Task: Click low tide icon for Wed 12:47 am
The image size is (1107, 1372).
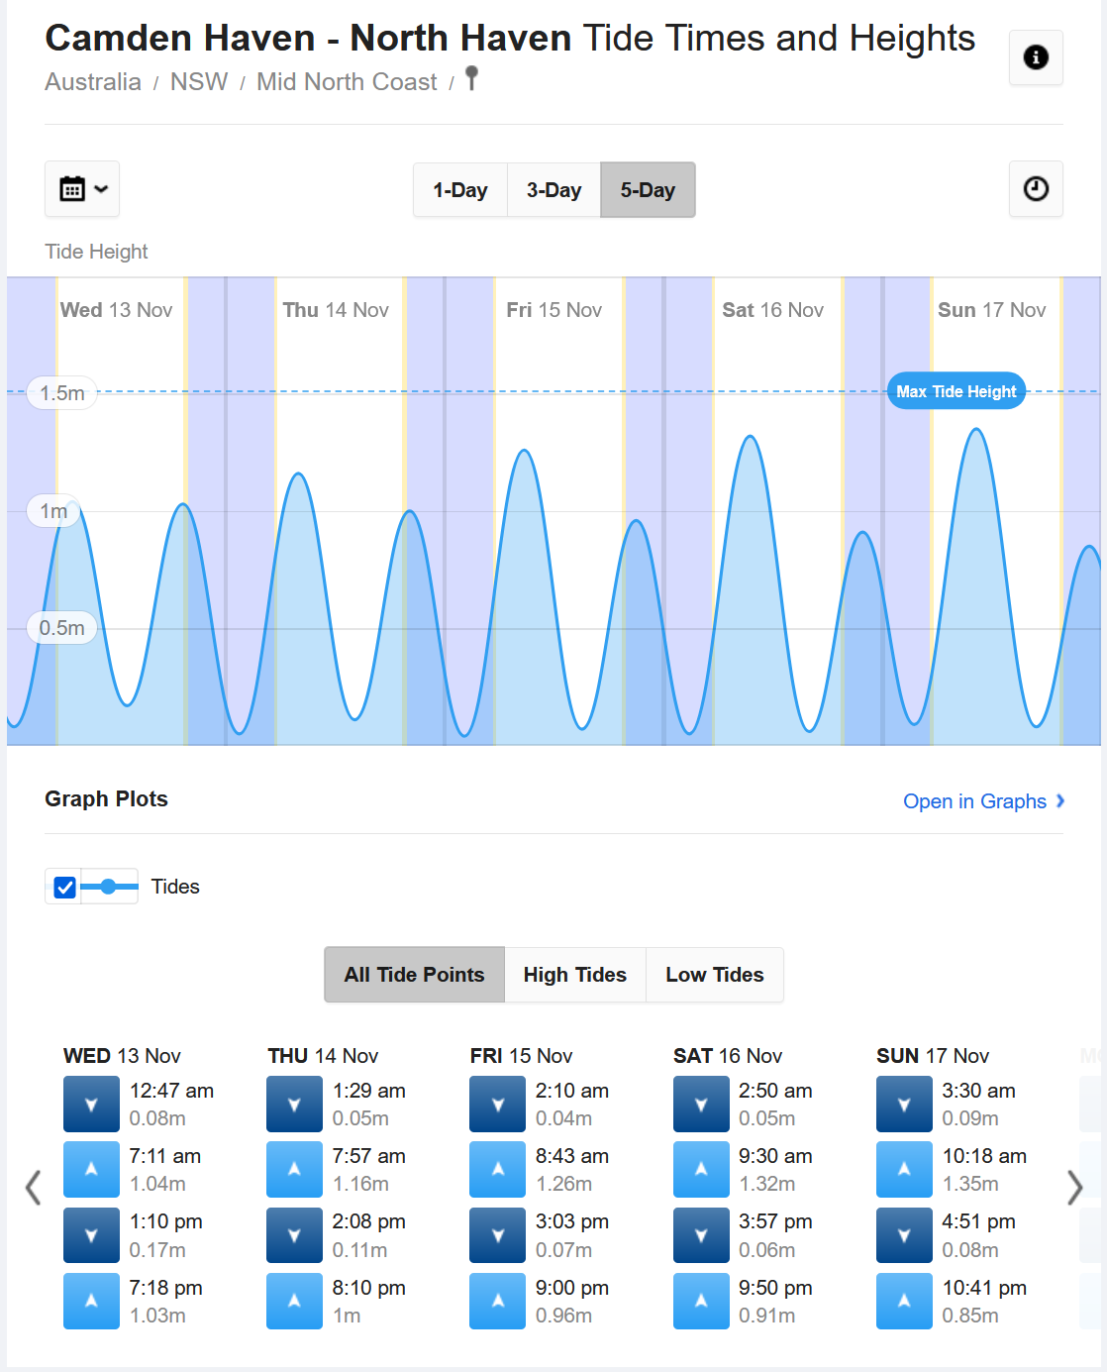Action: tap(91, 1105)
